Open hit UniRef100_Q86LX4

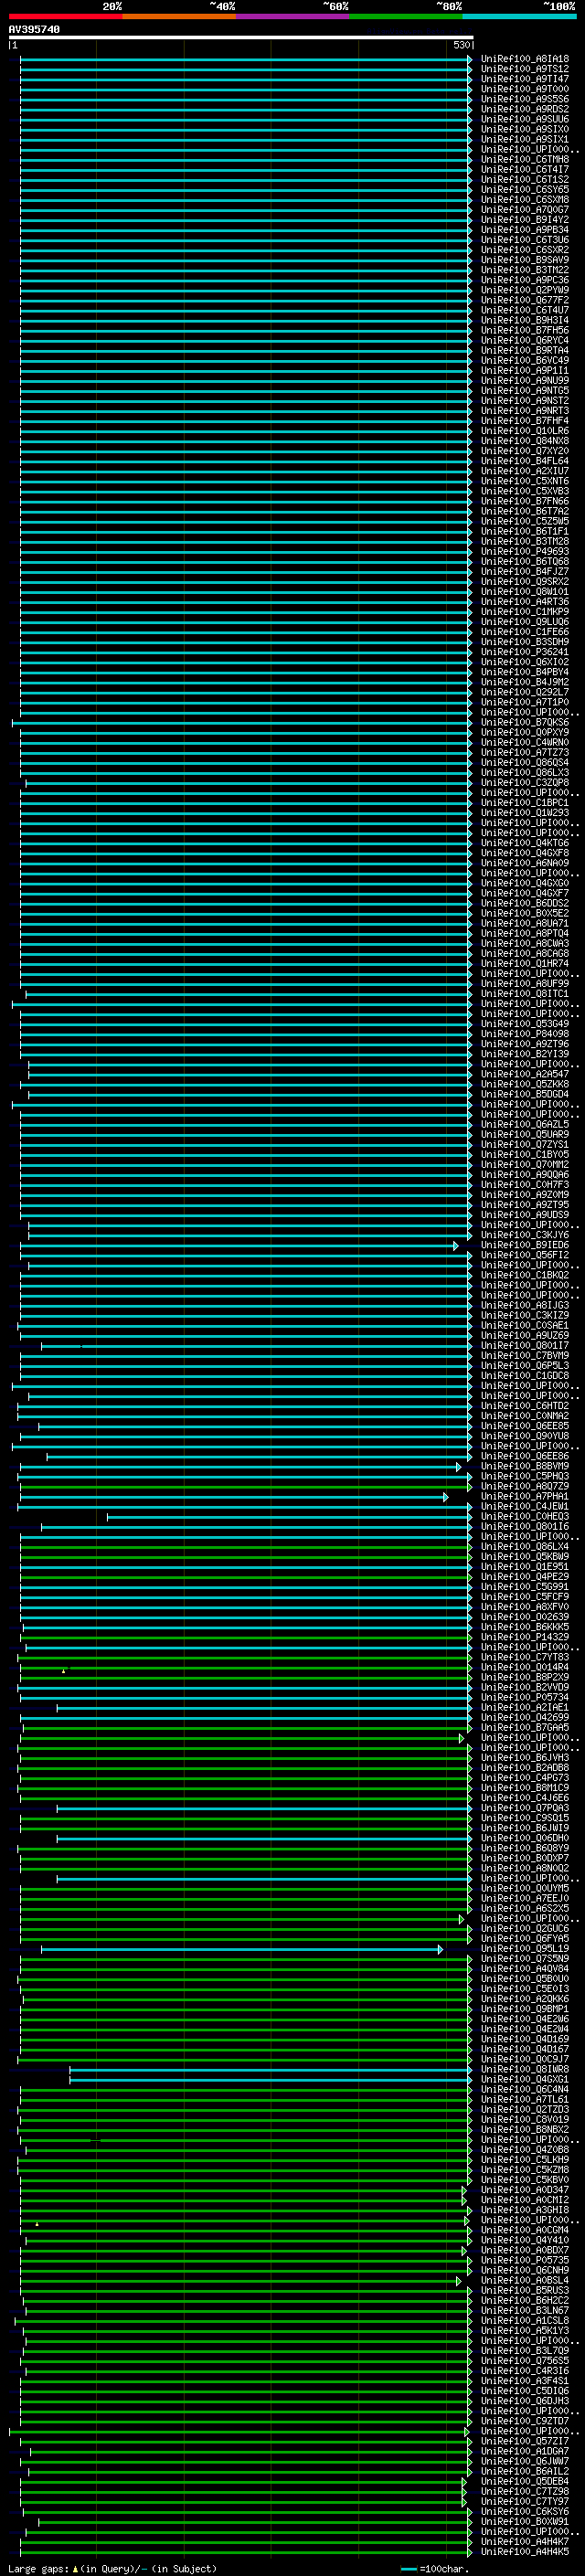coord(525,1546)
